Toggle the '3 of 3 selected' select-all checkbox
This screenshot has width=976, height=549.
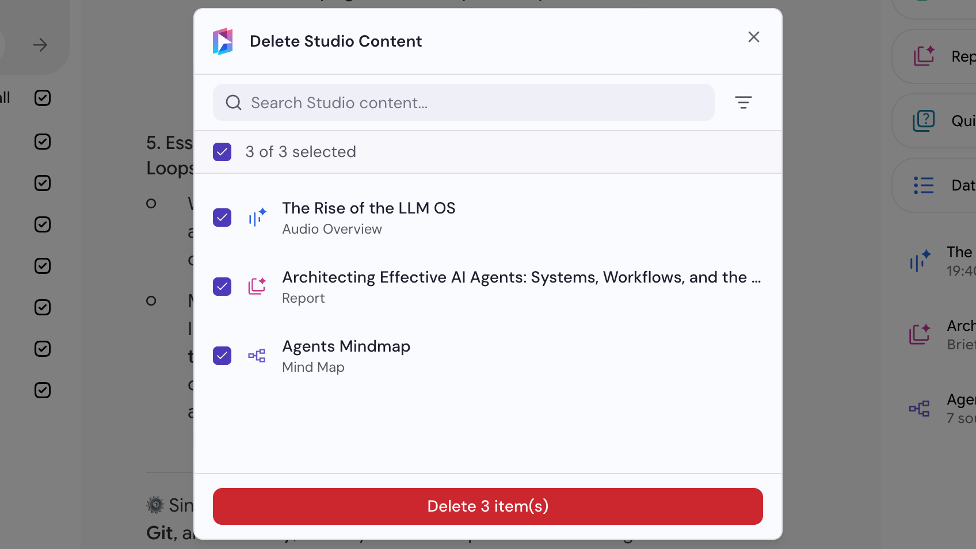(222, 152)
